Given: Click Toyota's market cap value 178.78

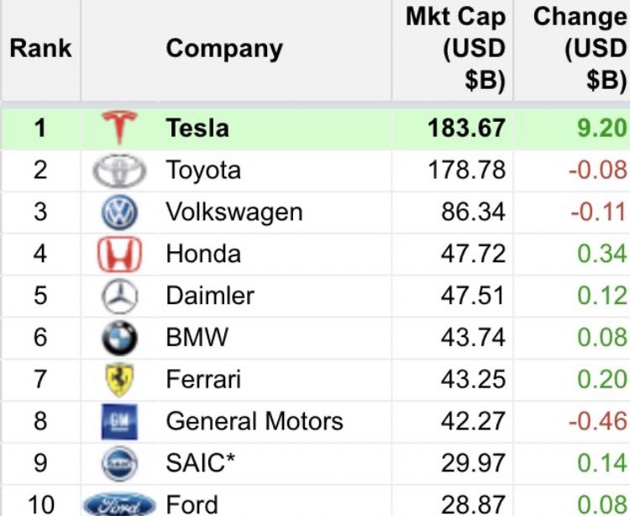Looking at the screenshot, I should point(466,170).
